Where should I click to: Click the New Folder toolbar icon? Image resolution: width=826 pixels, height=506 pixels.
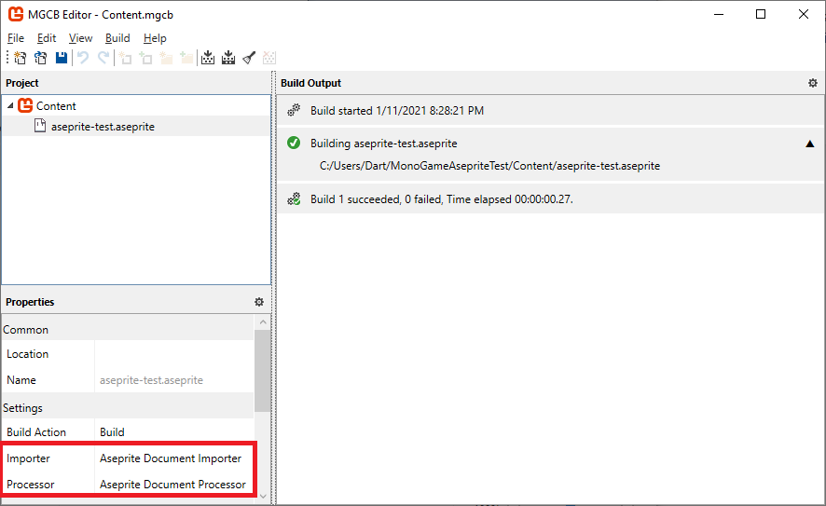click(x=166, y=58)
